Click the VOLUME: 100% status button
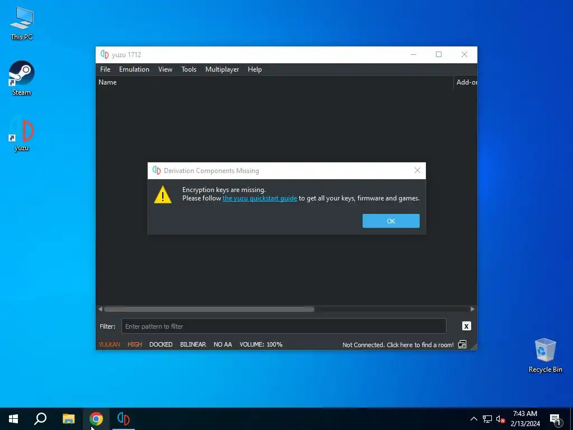This screenshot has width=573, height=430. (x=261, y=344)
